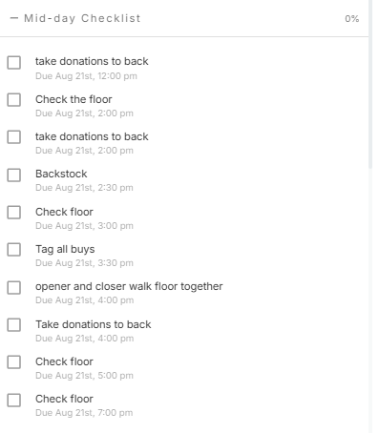The height and width of the screenshot is (433, 379).
Task: Mark the 2:00 pm 'take donations to back' done
Action: tap(14, 136)
